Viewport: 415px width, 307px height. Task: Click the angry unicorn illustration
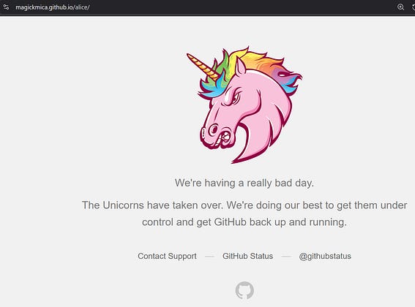(244, 105)
